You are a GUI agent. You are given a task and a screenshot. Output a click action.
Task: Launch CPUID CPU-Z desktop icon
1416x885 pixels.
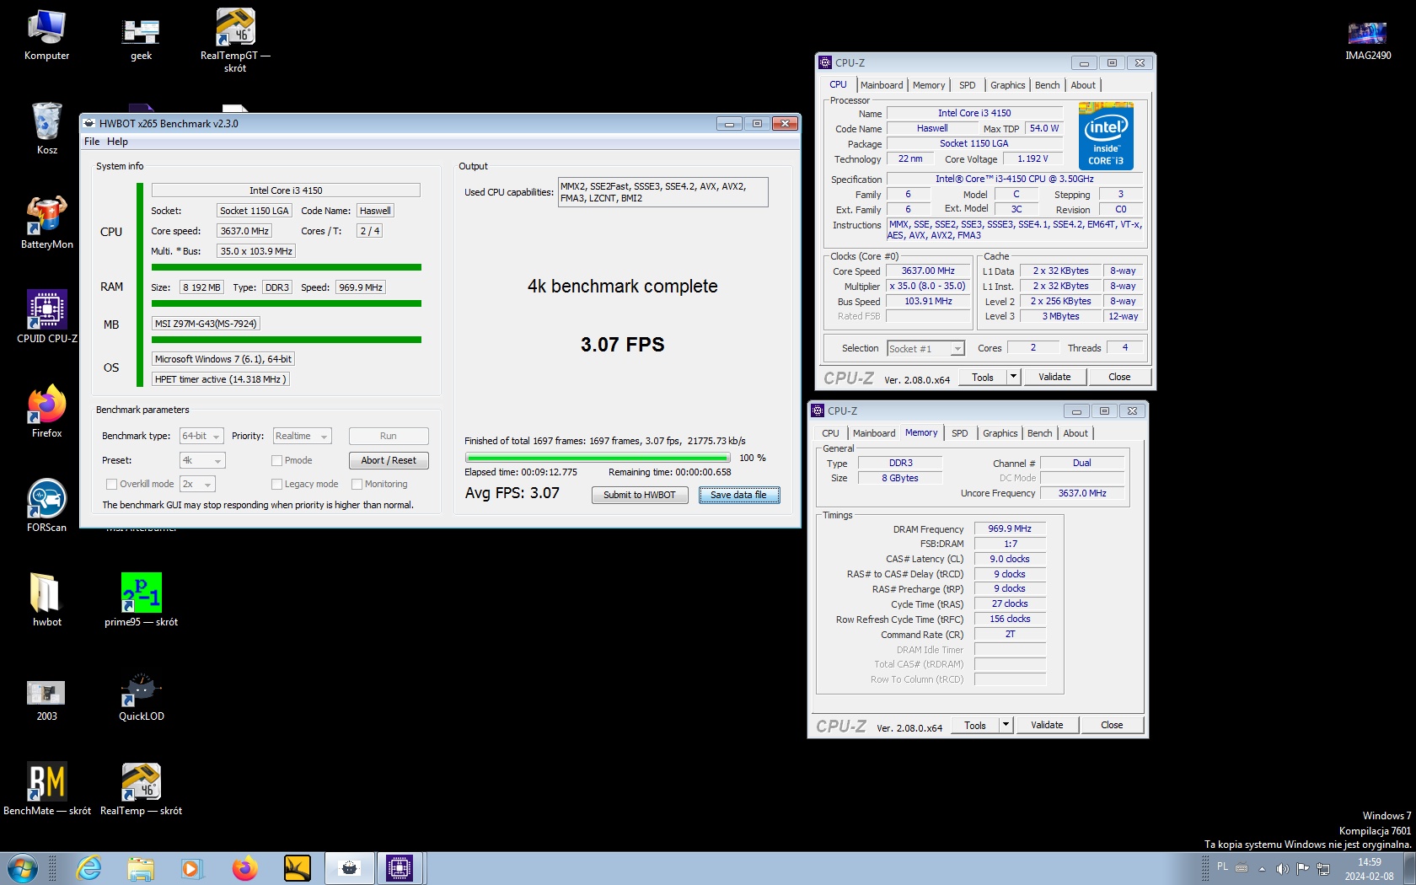tap(46, 317)
